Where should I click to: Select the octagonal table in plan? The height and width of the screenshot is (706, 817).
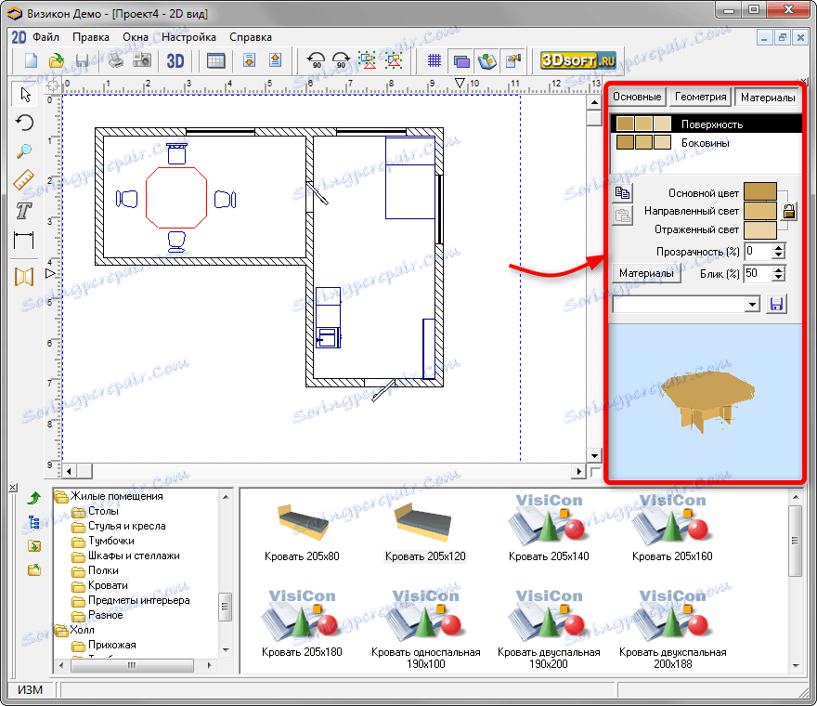(x=176, y=198)
